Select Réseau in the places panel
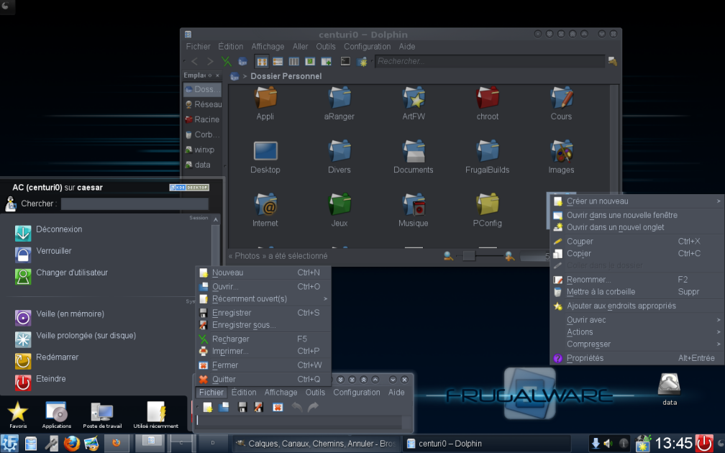 (x=203, y=104)
